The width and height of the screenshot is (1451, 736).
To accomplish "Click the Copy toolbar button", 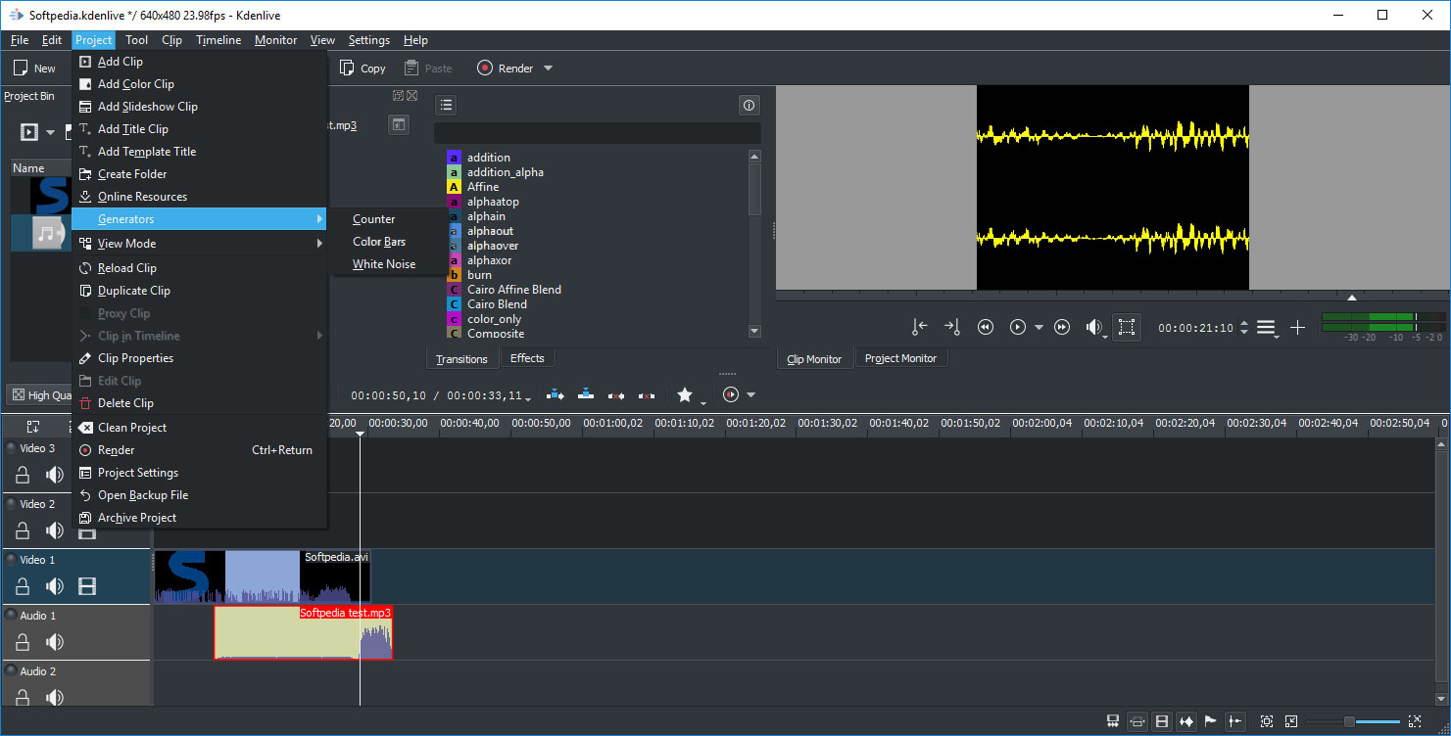I will (x=363, y=69).
